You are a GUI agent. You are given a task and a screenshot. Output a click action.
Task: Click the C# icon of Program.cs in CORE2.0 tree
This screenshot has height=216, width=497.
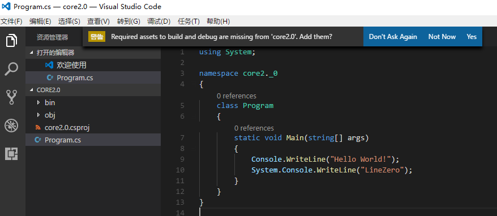point(38,140)
